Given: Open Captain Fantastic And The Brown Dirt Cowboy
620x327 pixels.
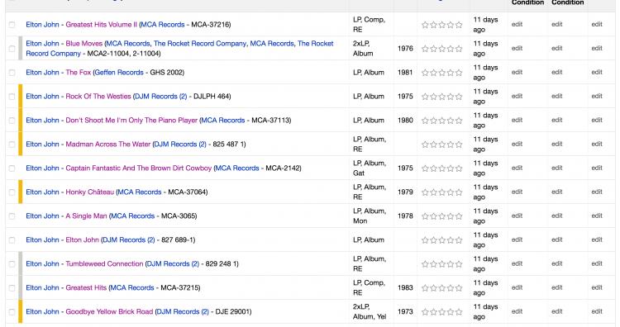Looking at the screenshot, I should coord(138,168).
